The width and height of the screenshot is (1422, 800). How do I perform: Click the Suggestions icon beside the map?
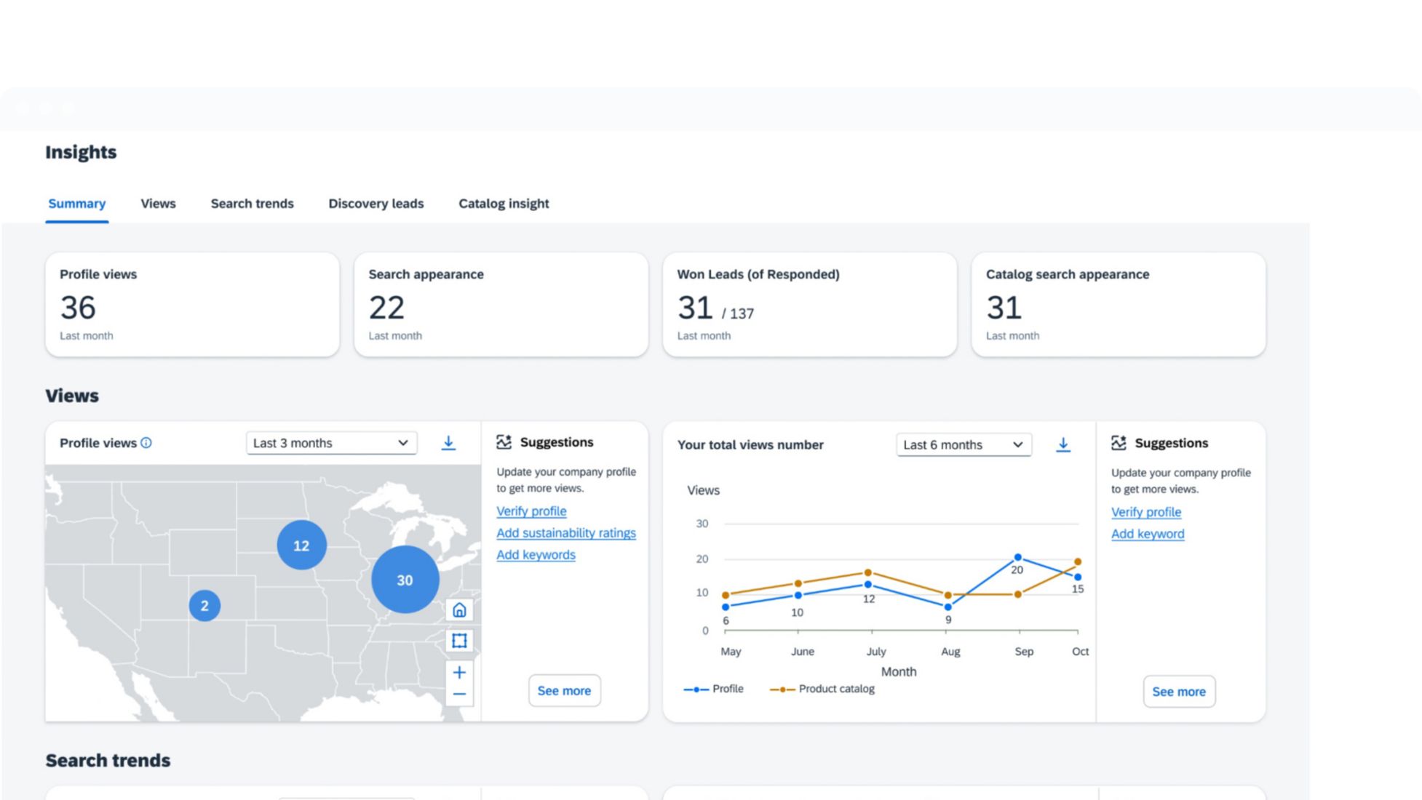(504, 442)
